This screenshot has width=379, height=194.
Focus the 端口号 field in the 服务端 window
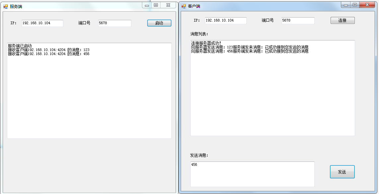coord(115,23)
